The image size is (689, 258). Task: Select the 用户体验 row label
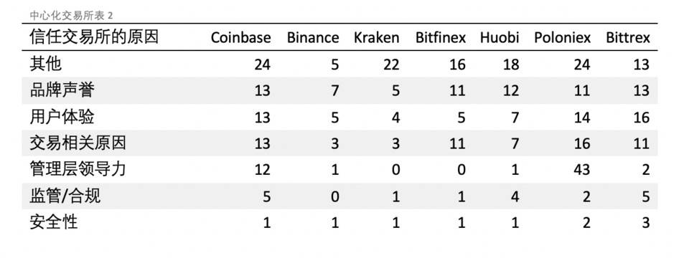(62, 117)
